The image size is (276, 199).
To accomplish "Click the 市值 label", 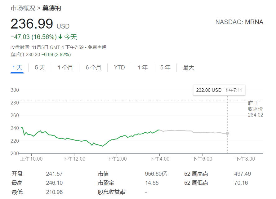I will click(103, 174).
